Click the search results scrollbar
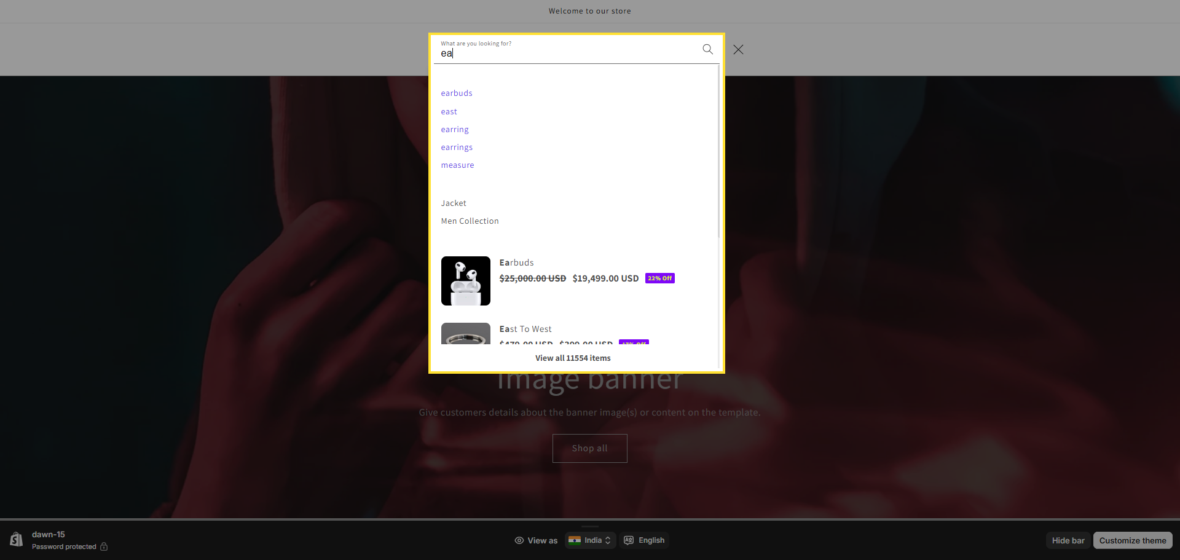 point(718,154)
